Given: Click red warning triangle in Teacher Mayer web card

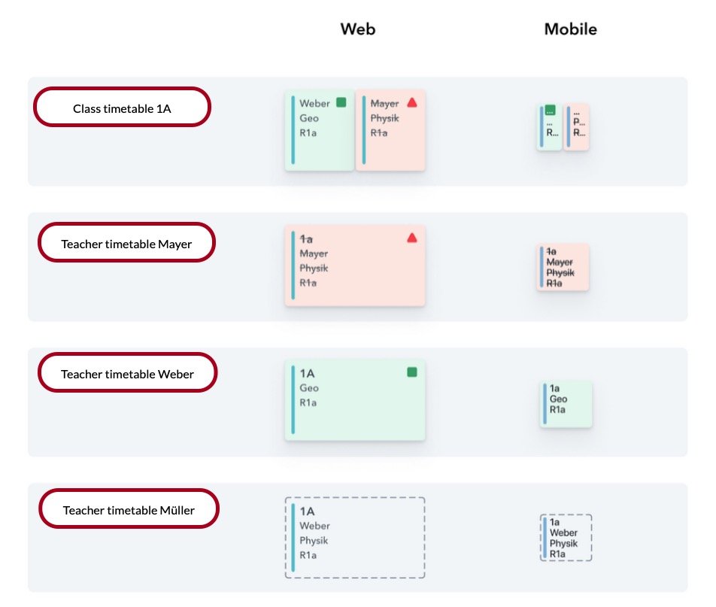Looking at the screenshot, I should coord(411,238).
